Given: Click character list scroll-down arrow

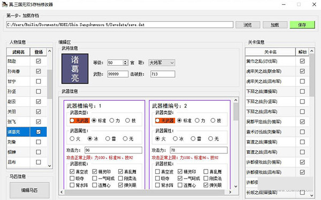Looking at the screenshot, I should coord(50,166).
